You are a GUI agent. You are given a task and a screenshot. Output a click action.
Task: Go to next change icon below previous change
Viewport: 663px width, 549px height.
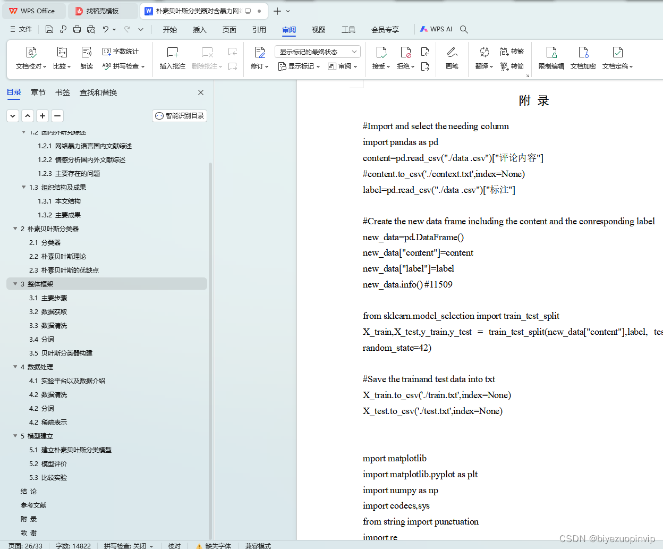click(425, 66)
